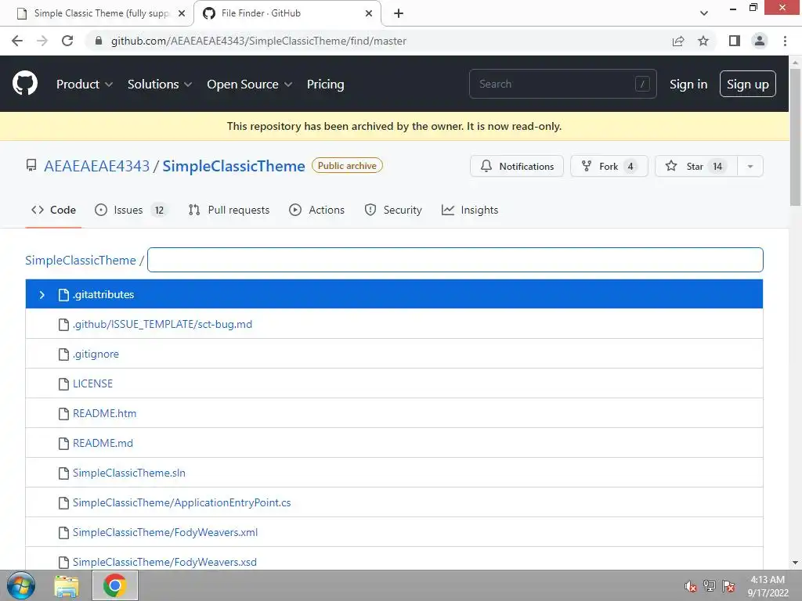The image size is (802, 601).
Task: Click the file icon next to .gitignore
Action: point(63,354)
